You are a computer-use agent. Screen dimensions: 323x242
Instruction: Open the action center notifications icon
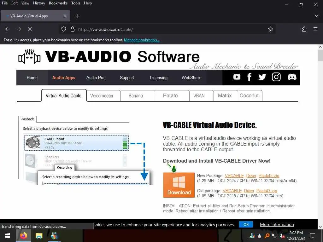(313, 236)
